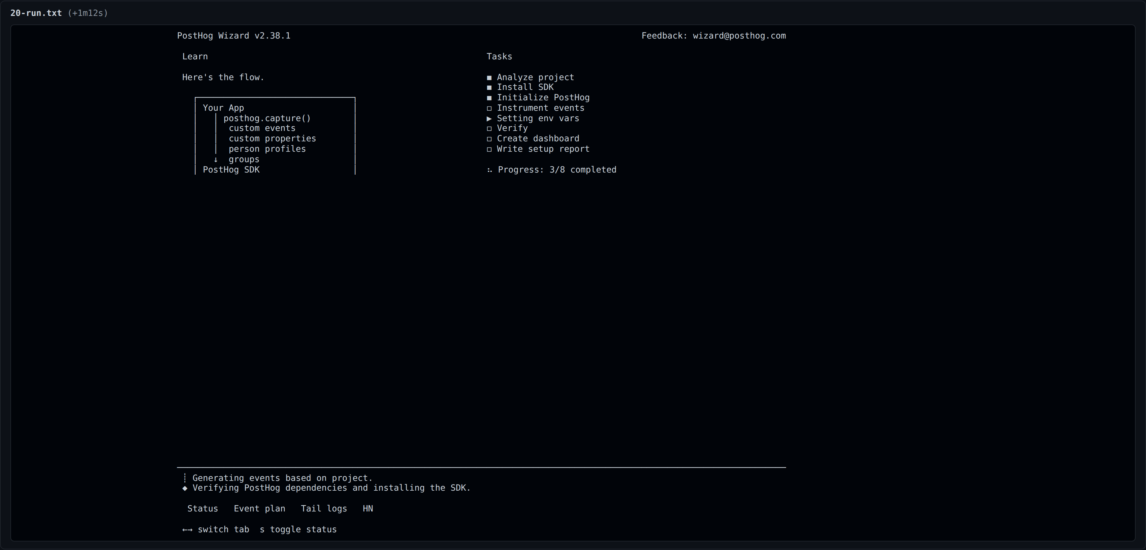Click the 'Instrument events' task label
The width and height of the screenshot is (1146, 550).
(541, 108)
